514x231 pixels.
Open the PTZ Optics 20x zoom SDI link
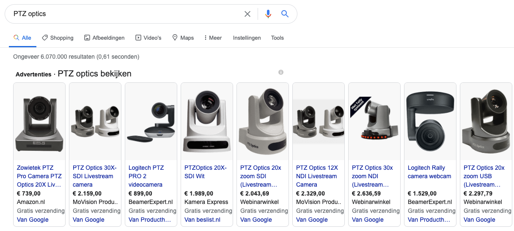click(x=261, y=176)
